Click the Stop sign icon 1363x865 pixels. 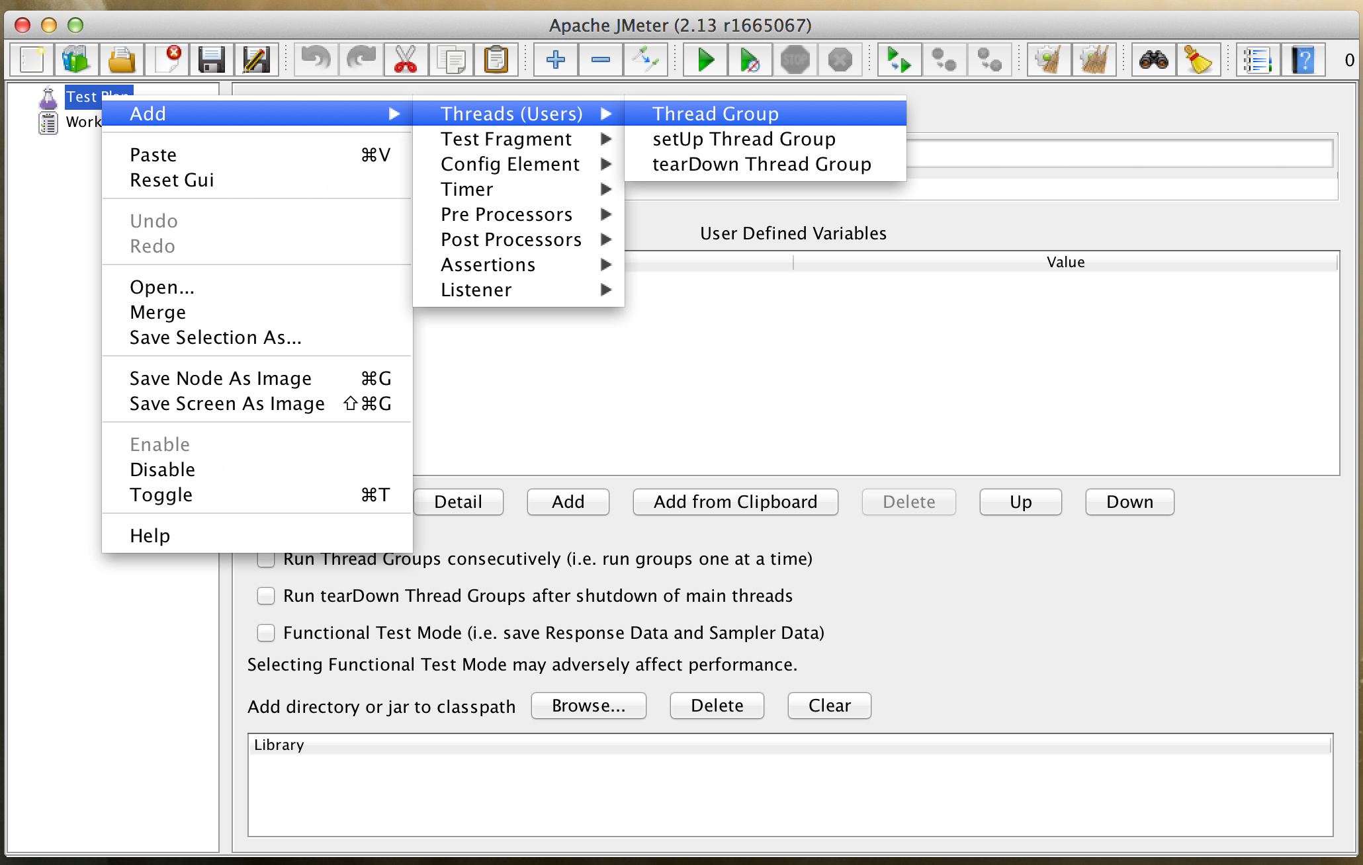795,60
